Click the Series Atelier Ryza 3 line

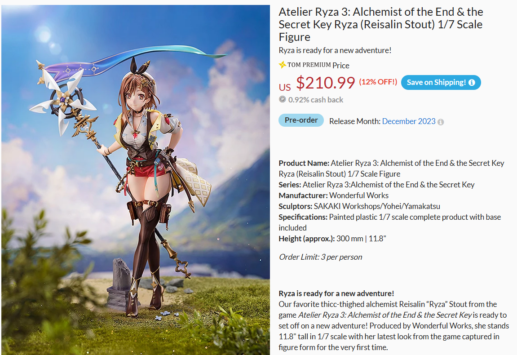[x=376, y=185]
